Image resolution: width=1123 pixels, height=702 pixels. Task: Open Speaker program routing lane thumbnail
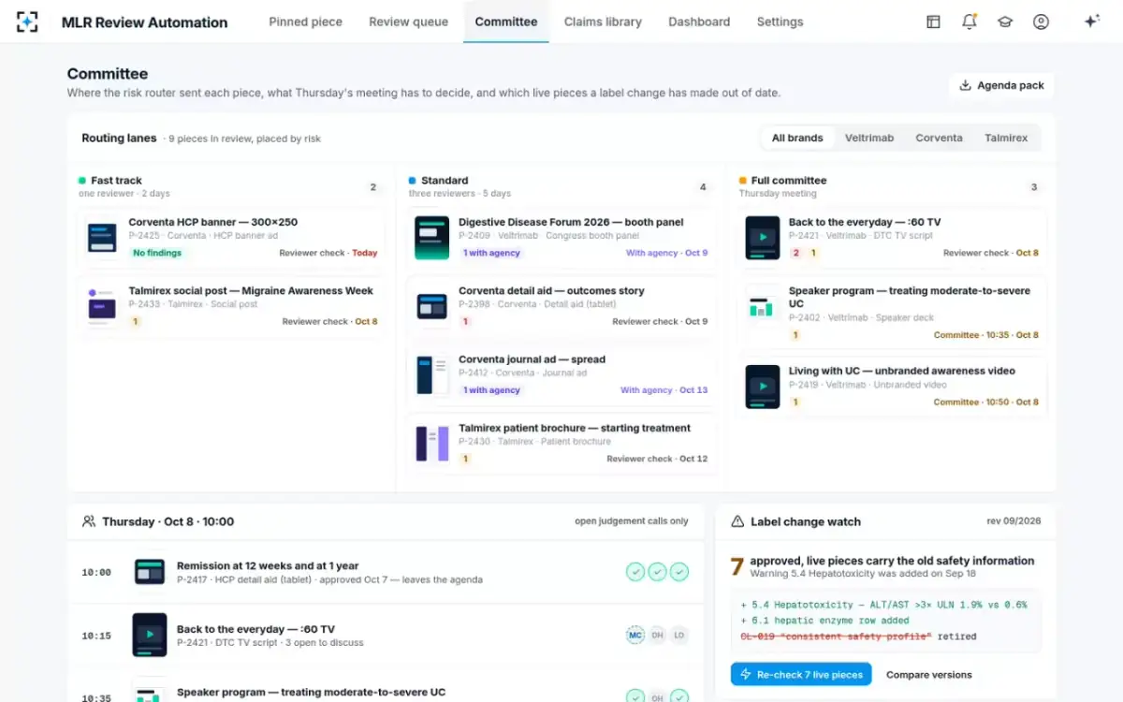[763, 307]
